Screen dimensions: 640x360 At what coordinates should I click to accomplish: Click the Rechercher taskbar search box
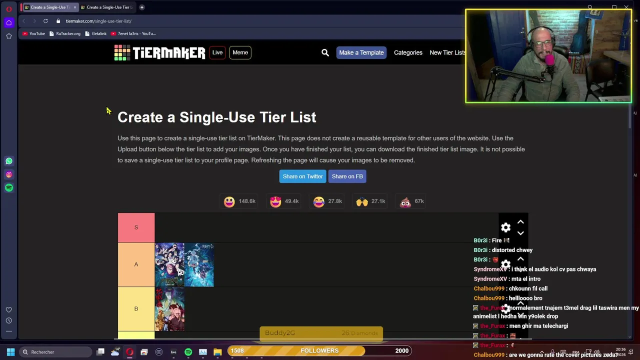55,352
